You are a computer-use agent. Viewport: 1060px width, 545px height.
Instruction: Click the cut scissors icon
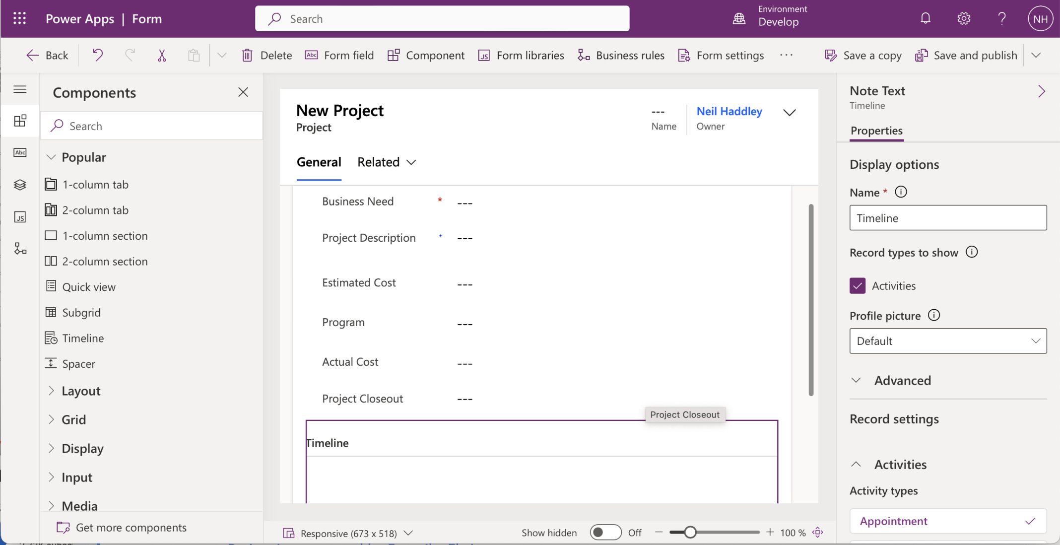(x=162, y=55)
